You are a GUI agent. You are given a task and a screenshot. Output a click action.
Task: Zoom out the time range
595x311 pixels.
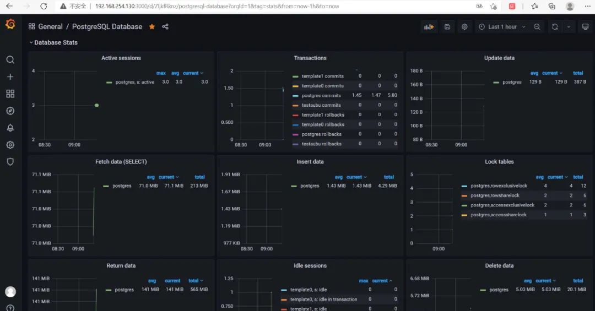(x=537, y=27)
